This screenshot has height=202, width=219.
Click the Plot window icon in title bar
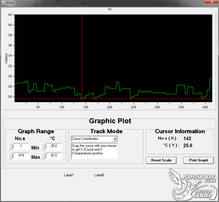coord(3,3)
